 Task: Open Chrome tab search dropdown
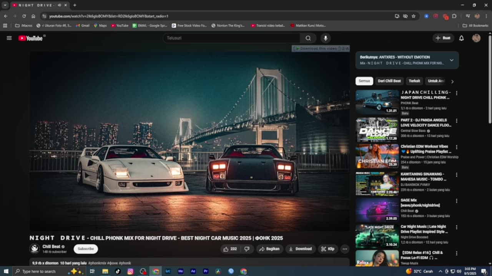[5, 5]
